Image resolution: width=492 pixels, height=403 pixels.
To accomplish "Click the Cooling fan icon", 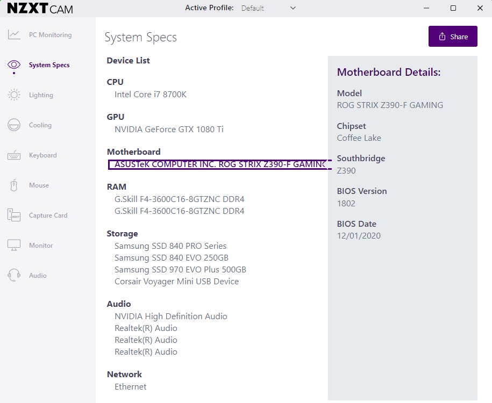I will pyautogui.click(x=14, y=125).
